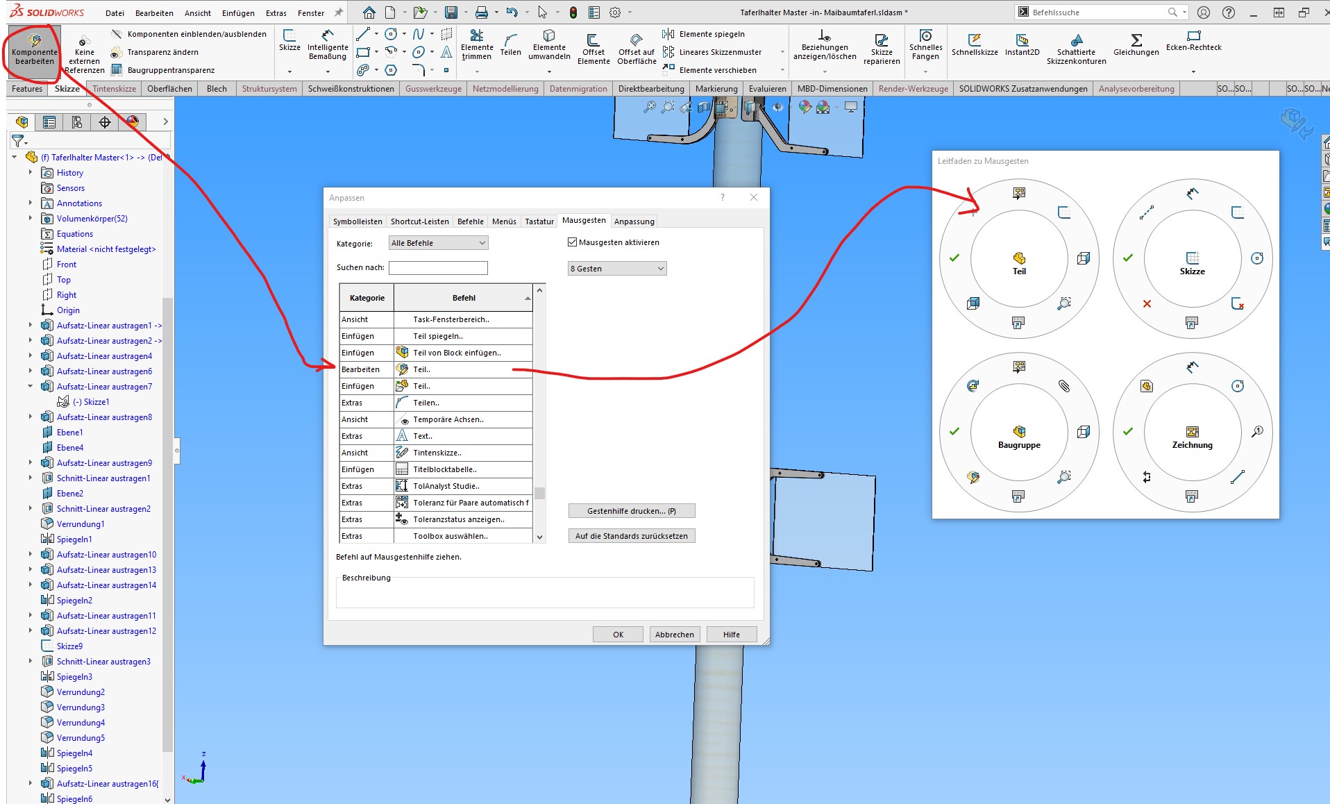Toggle the Instant2D tool
1330x804 pixels.
point(1022,46)
